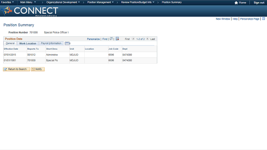Viewport: 267px width, 150px height.
Task: Expand Organizational Development breadcrumb menu
Action: click(63, 2)
